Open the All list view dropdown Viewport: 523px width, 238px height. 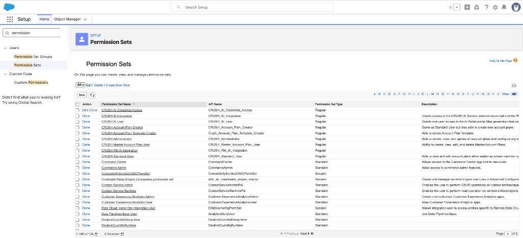(80, 85)
